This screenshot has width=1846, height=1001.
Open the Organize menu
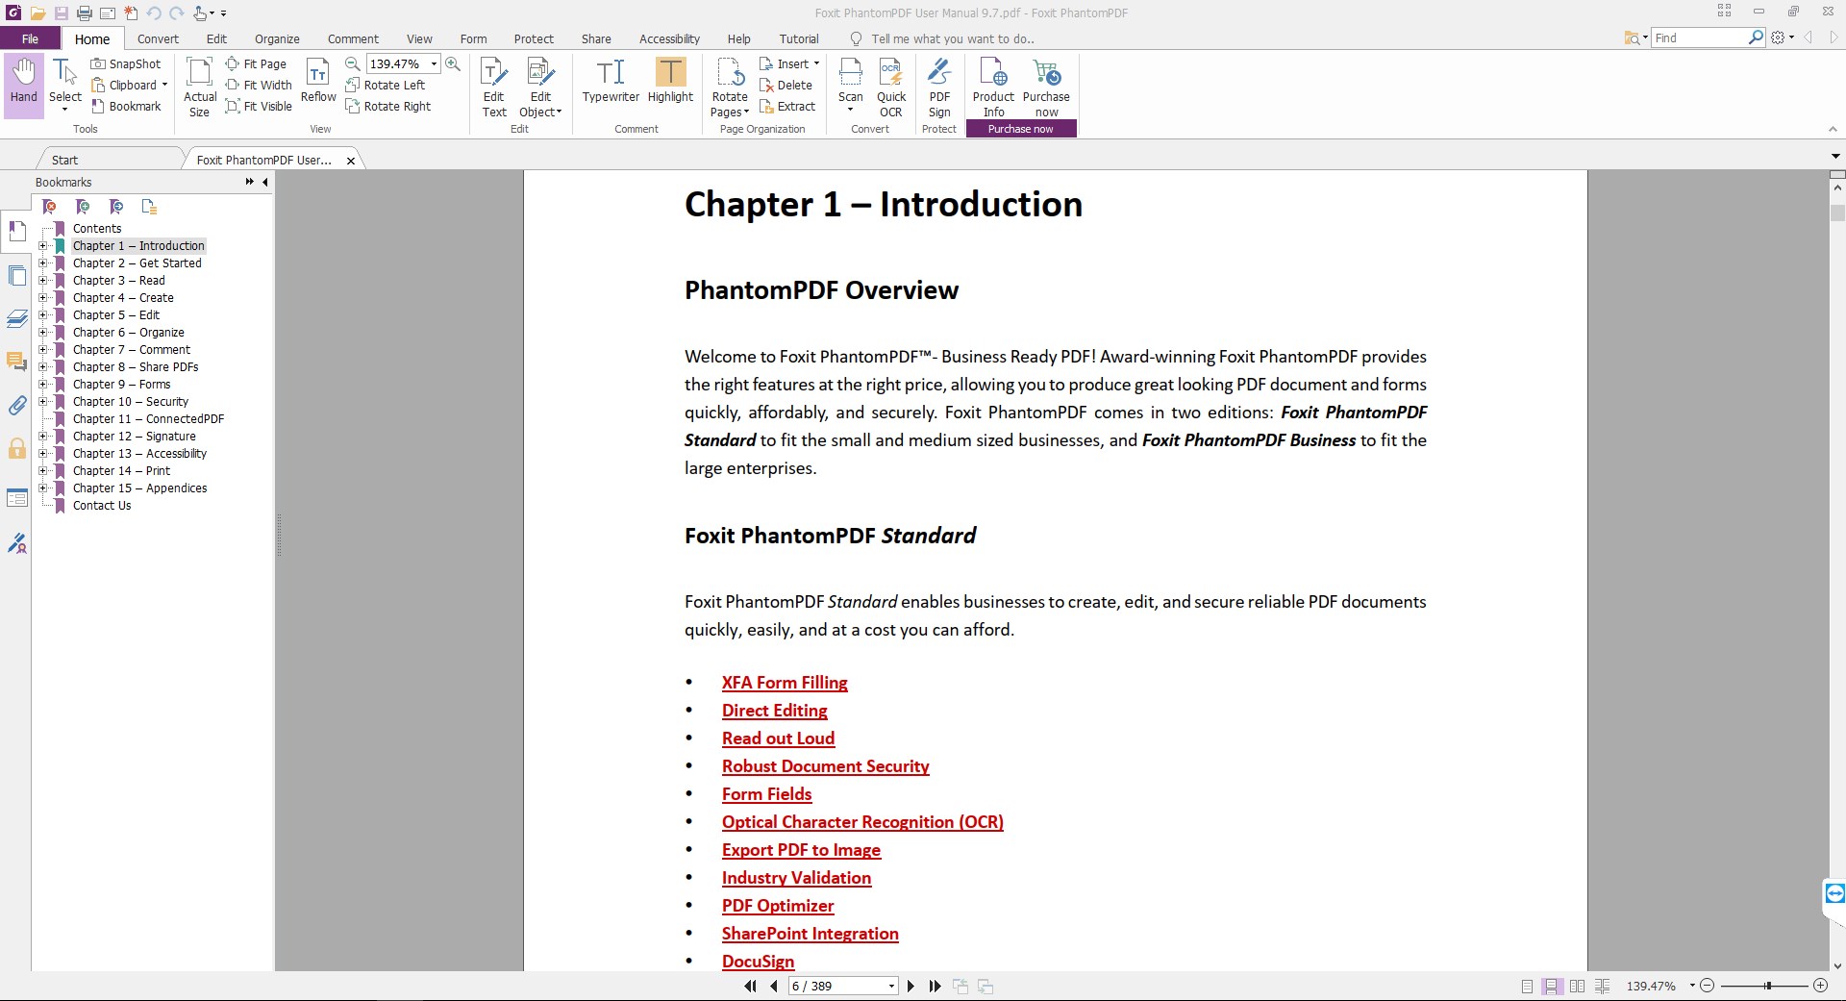click(x=277, y=38)
